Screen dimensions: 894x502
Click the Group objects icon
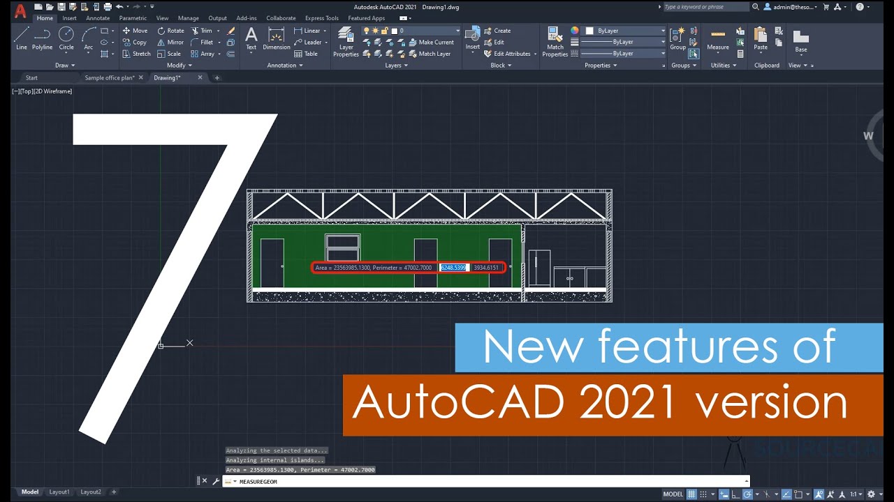coord(677,38)
